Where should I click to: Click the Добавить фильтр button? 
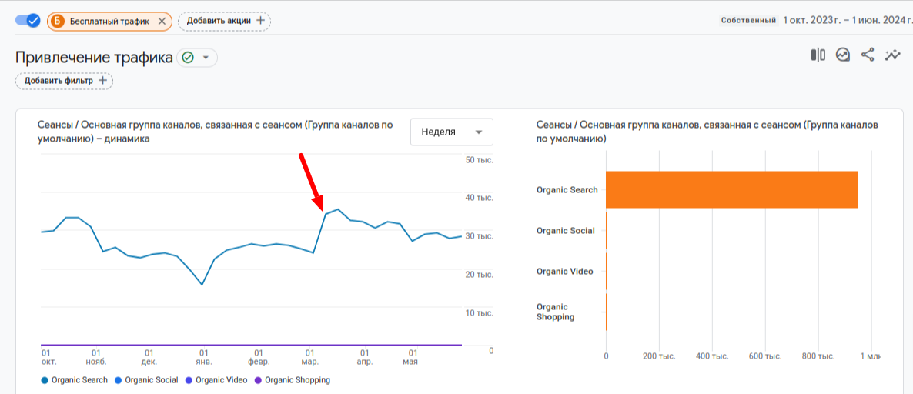pos(64,81)
